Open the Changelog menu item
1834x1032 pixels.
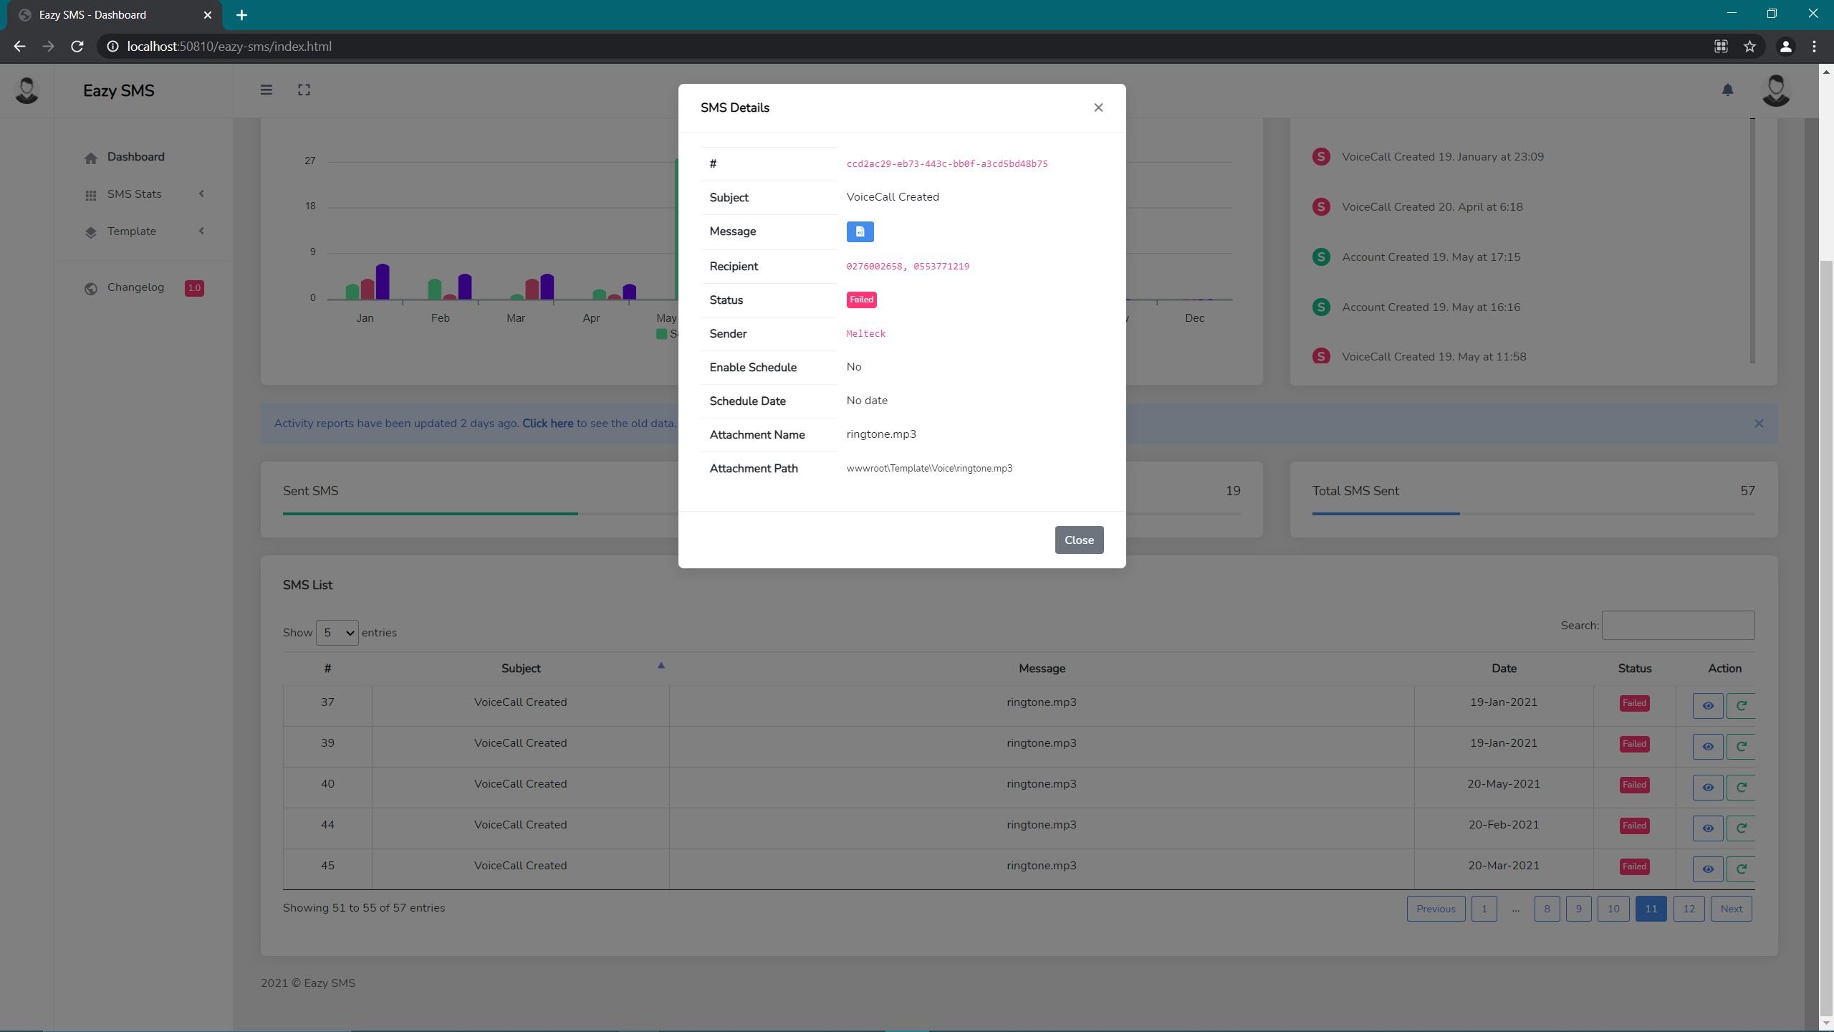tap(135, 287)
